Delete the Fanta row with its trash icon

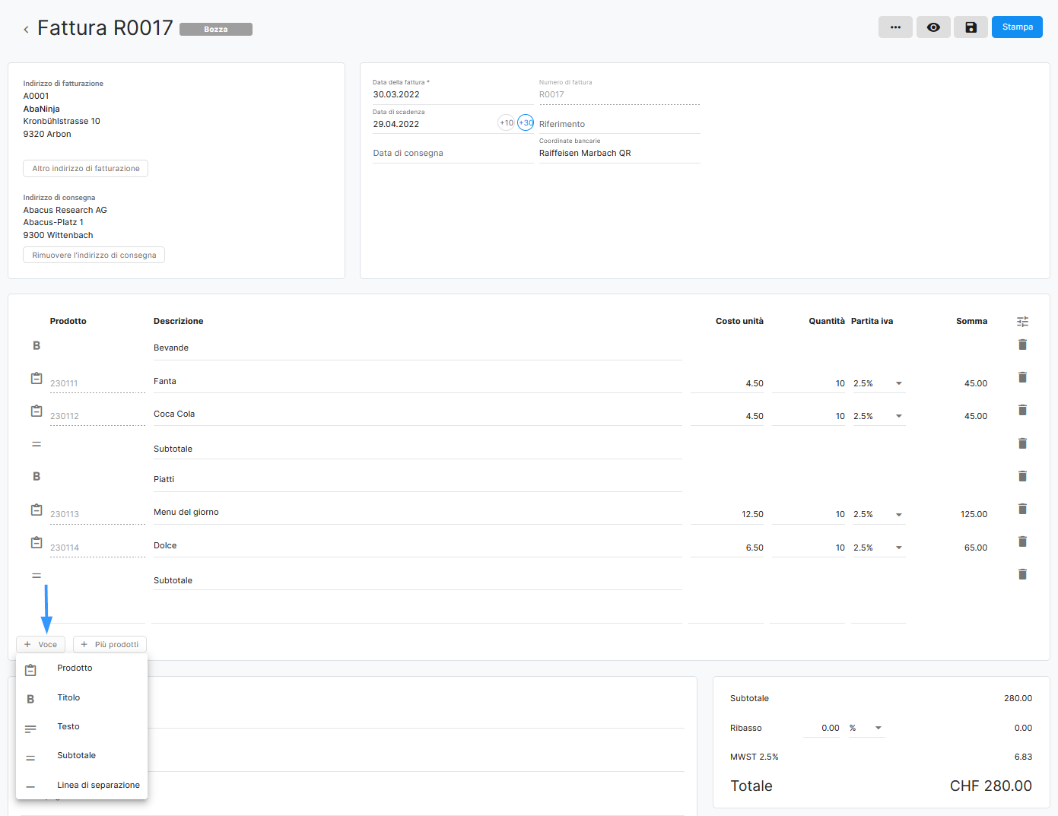click(x=1022, y=377)
